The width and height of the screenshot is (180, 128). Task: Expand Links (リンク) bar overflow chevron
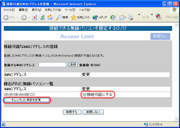[152, 14]
